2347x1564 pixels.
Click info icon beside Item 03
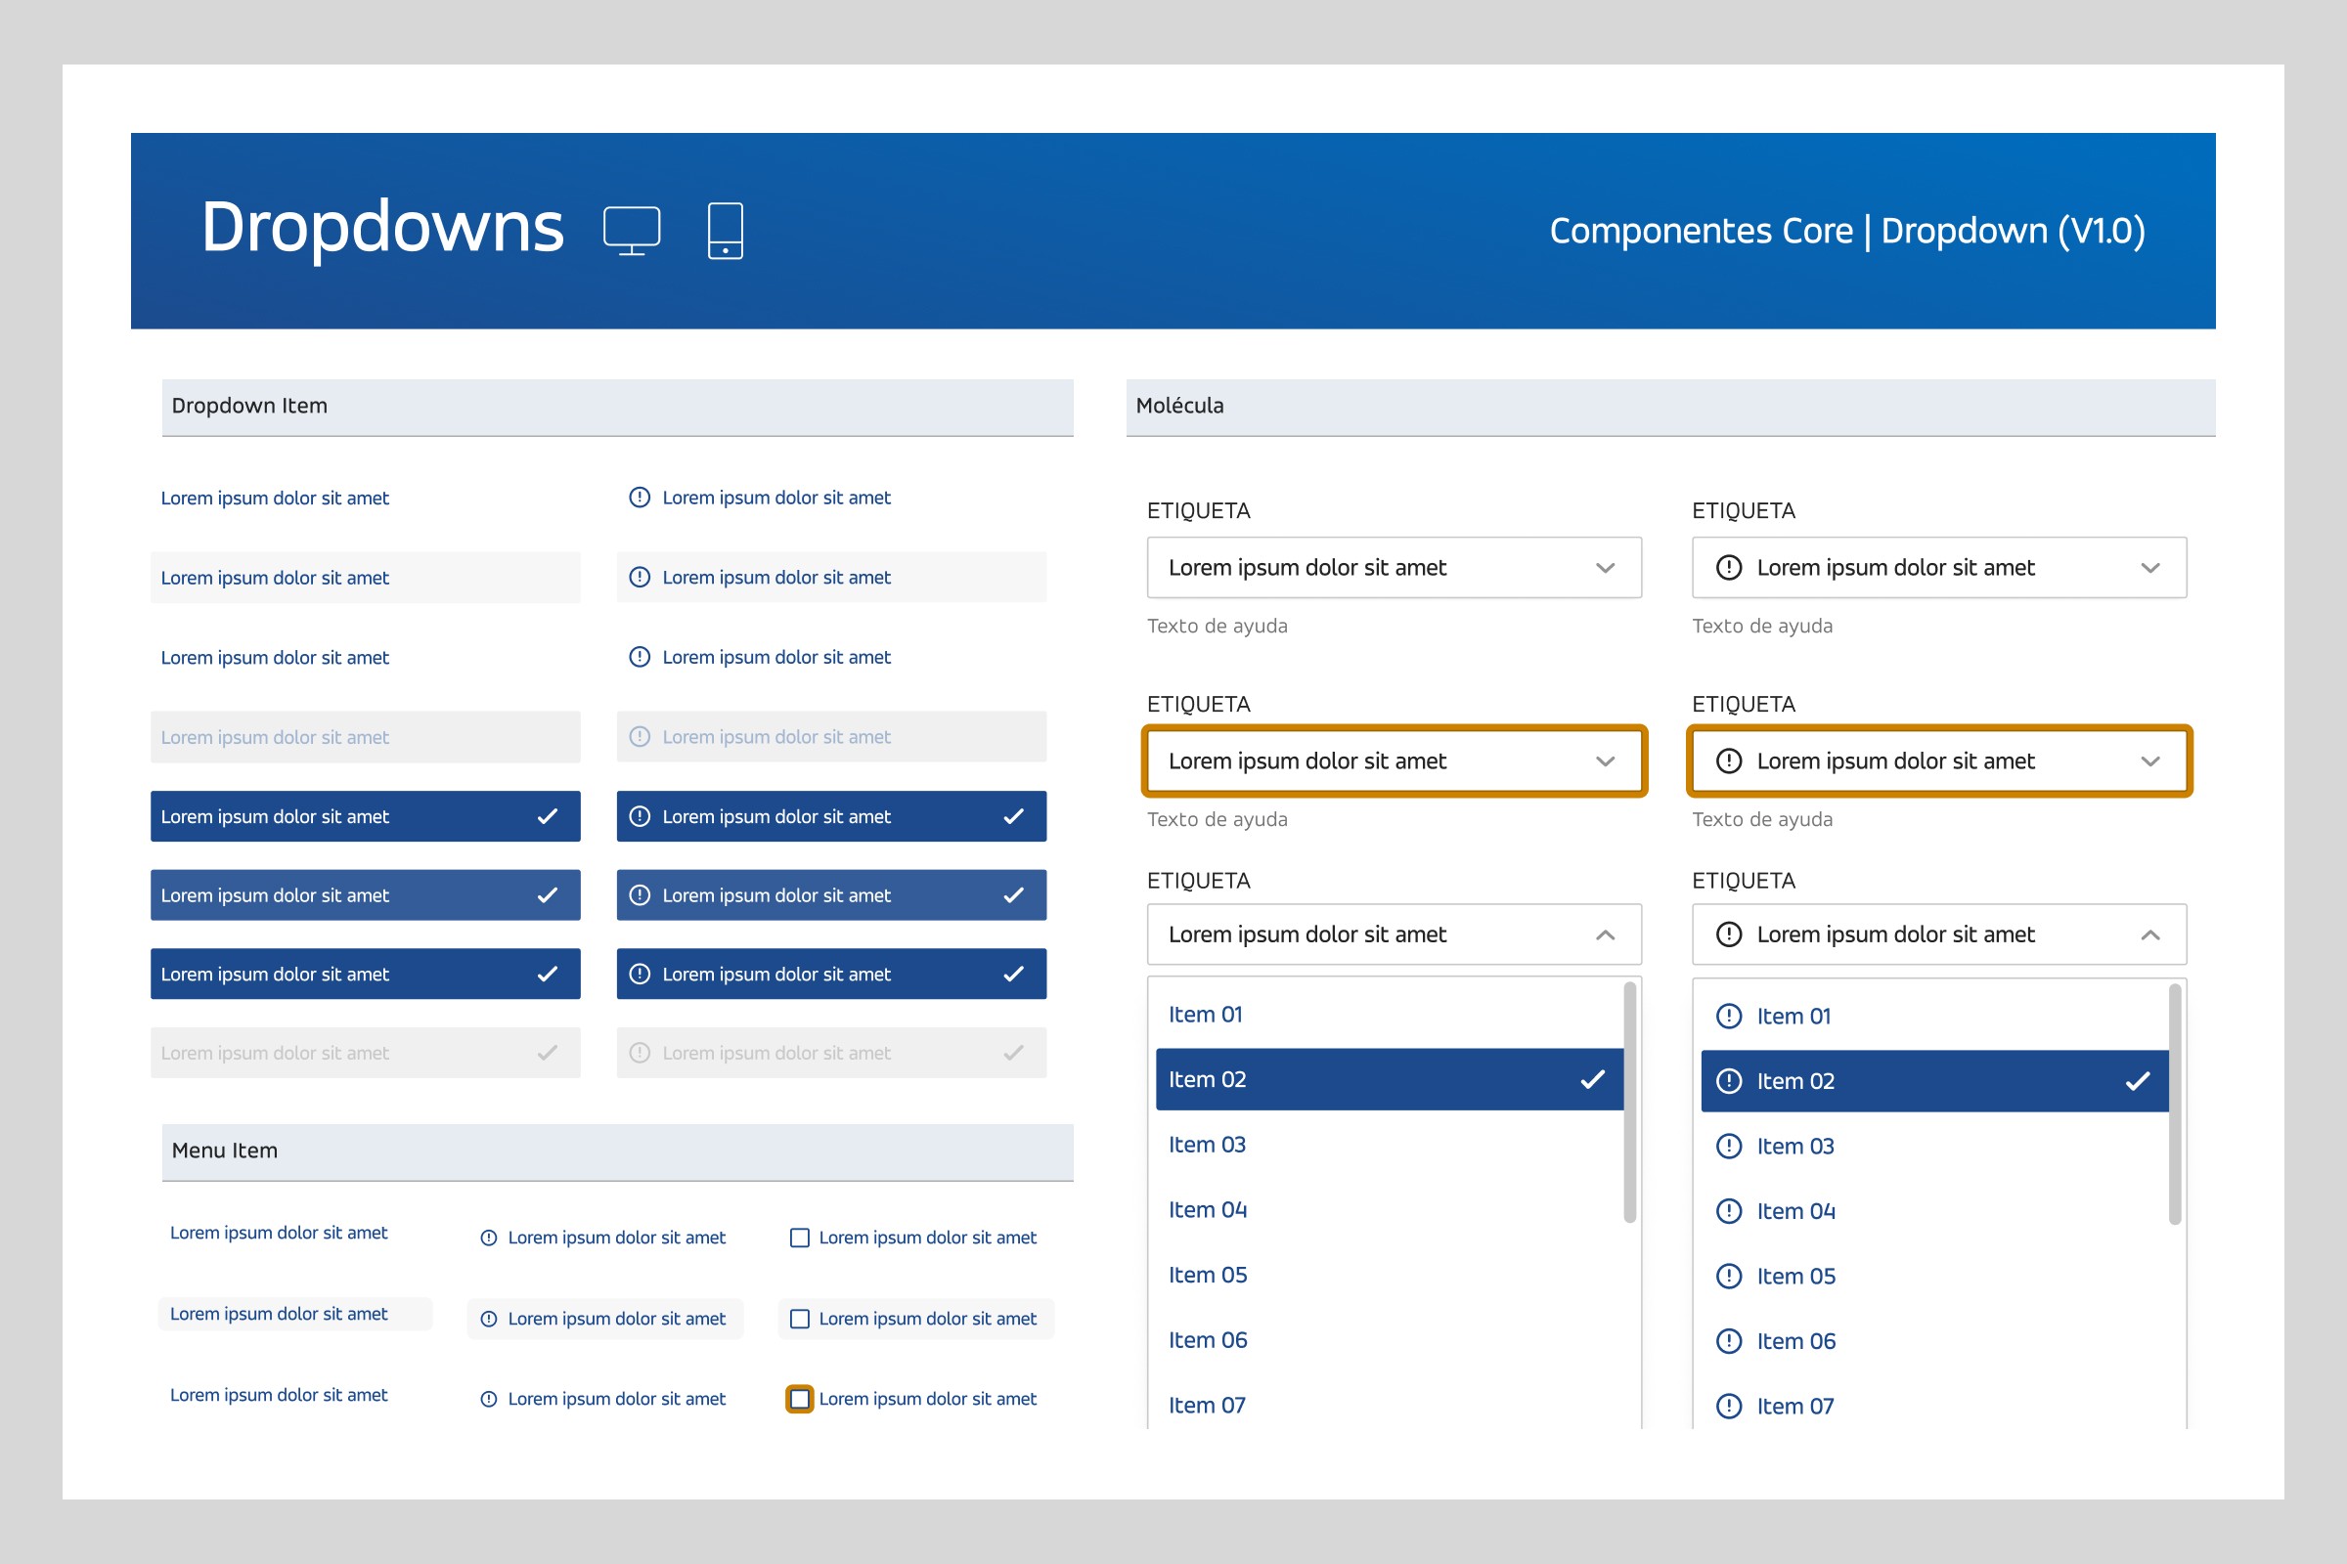tap(1728, 1146)
